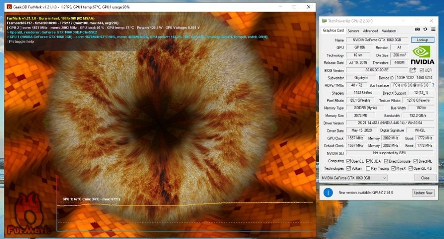Toggle the PhysX checkbox
444x239 pixels.
pos(393,168)
